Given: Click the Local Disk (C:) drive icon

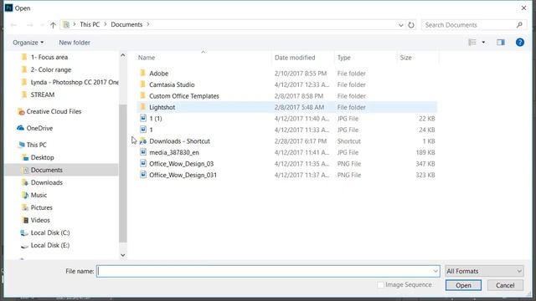Looking at the screenshot, I should pyautogui.click(x=24, y=232).
